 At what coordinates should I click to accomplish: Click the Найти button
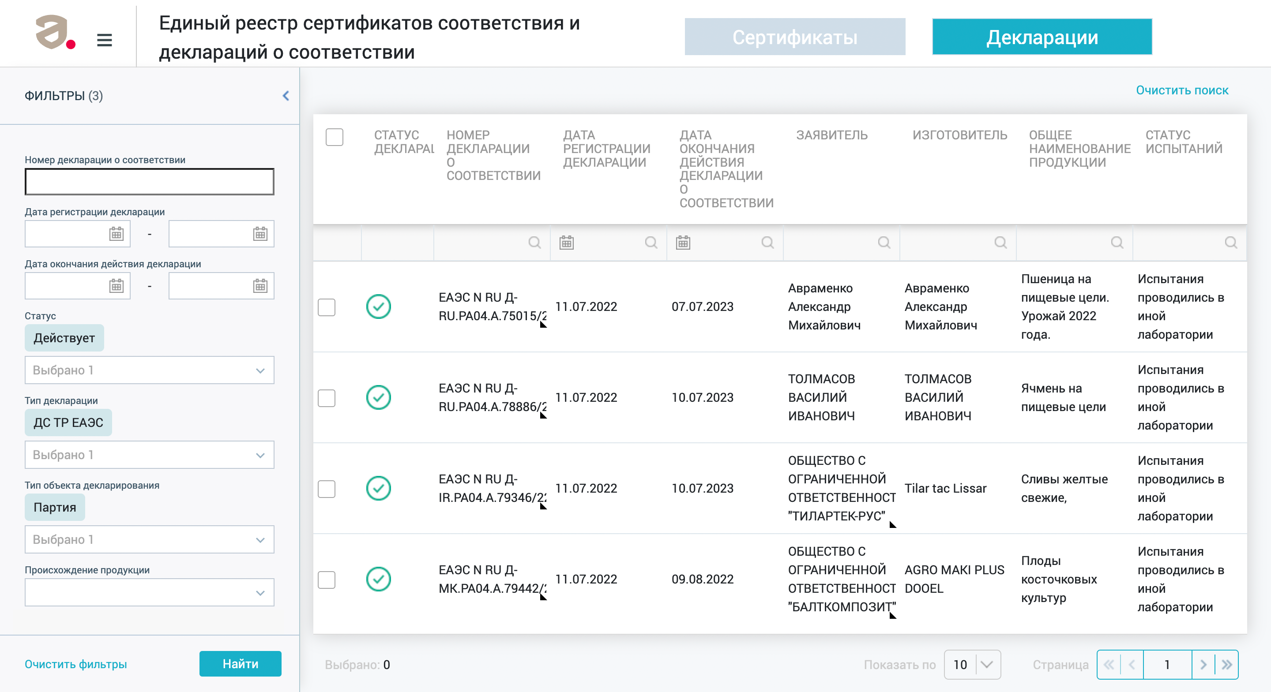(x=240, y=663)
